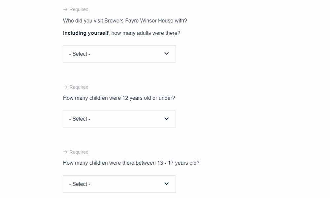The image size is (330, 198).
Task: Click Required label above adults question
Action: tap(79, 10)
